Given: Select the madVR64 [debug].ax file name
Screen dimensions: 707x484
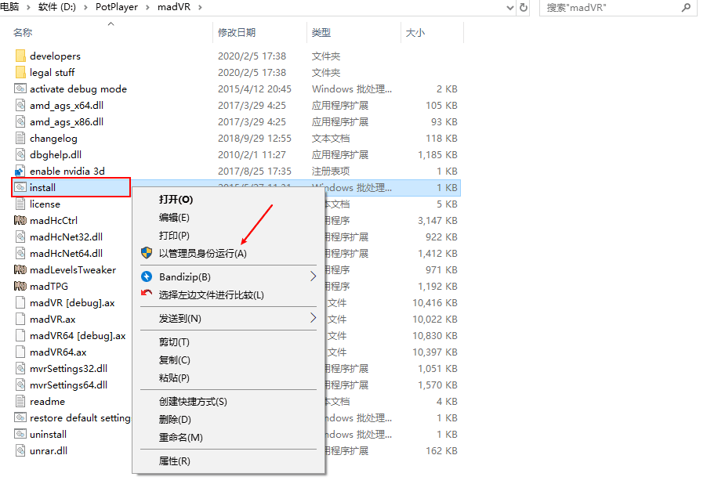Looking at the screenshot, I should pyautogui.click(x=78, y=336).
